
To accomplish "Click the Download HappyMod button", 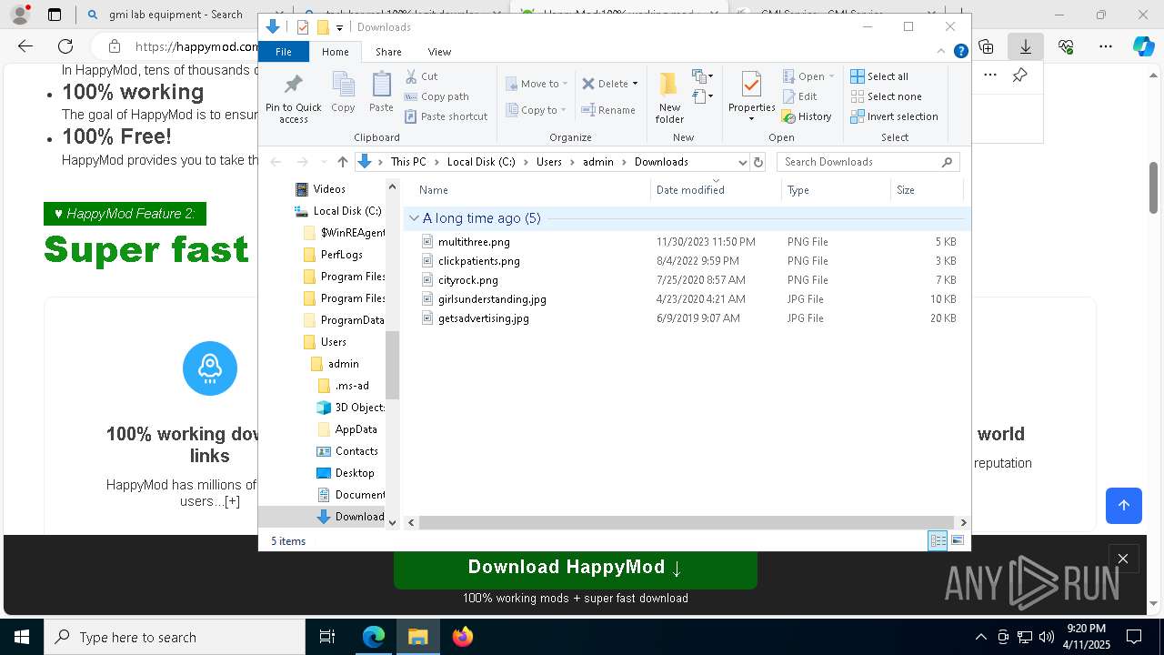I will tap(575, 568).
